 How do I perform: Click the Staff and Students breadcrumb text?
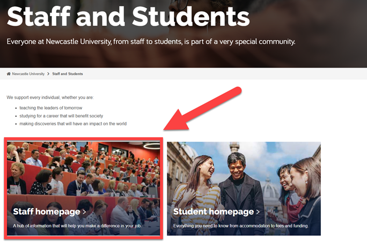click(68, 74)
